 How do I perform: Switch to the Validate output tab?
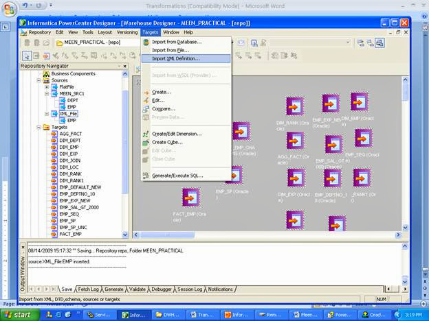point(137,289)
